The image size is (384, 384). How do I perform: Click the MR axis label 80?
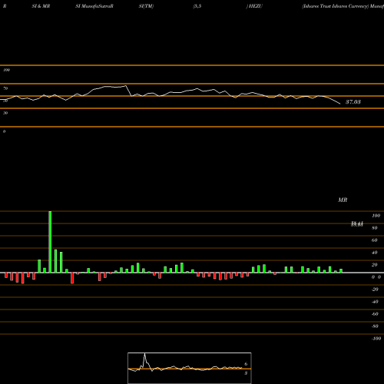[375, 228]
